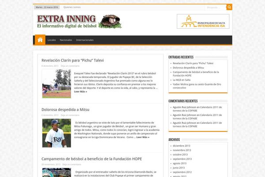Click Leer Más in Mitsu article
This screenshot has height=177, width=265.
pos(143,137)
